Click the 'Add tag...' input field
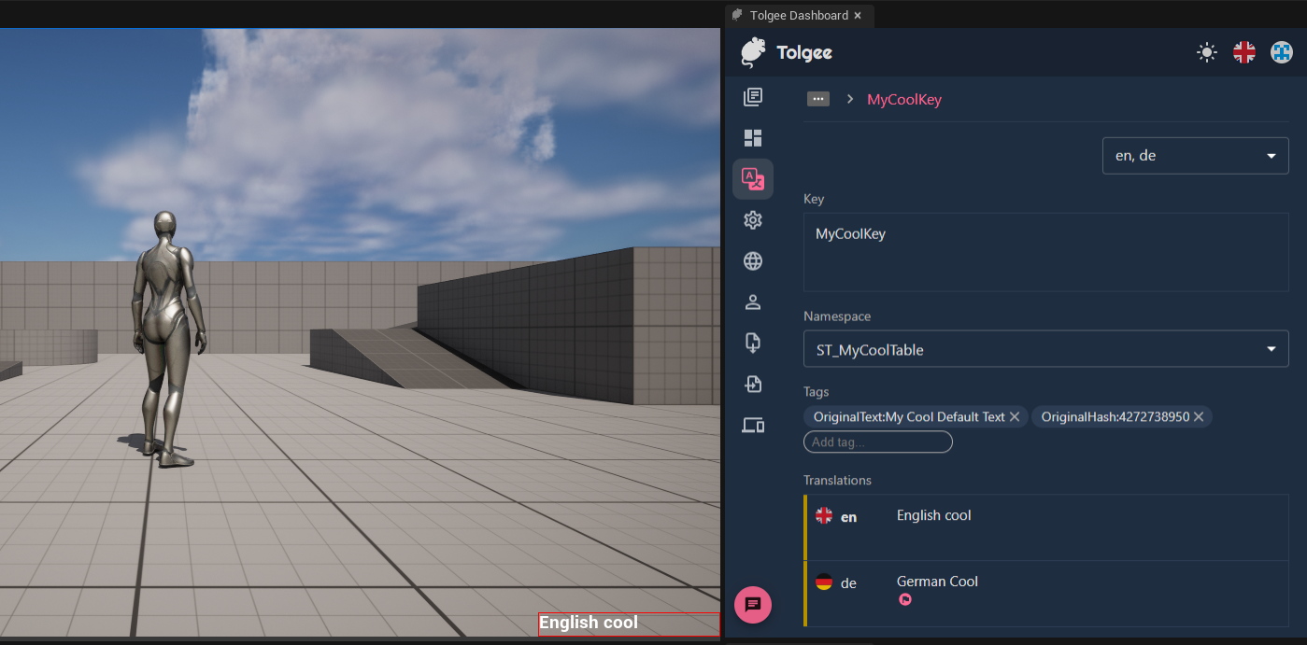The height and width of the screenshot is (645, 1307). pos(876,441)
